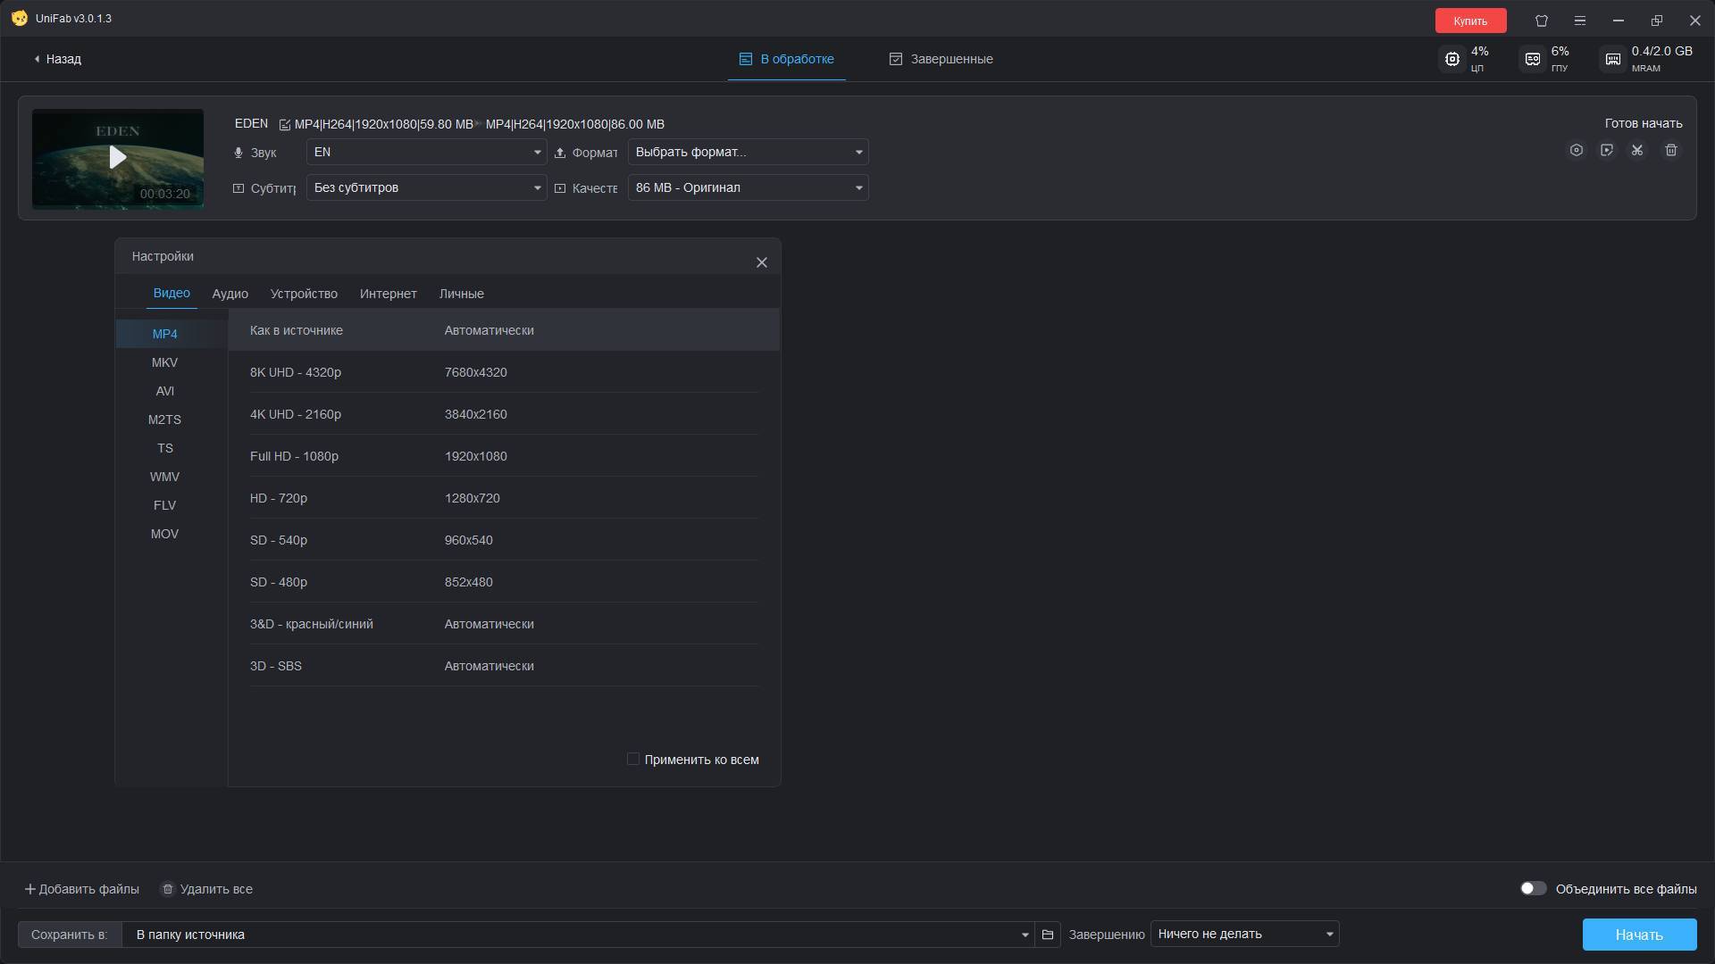
Task: Open the hamburger main menu icon
Action: click(x=1580, y=20)
